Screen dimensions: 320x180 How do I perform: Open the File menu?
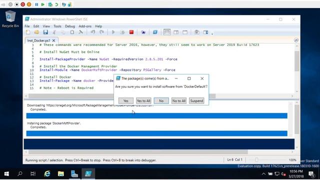(27, 26)
